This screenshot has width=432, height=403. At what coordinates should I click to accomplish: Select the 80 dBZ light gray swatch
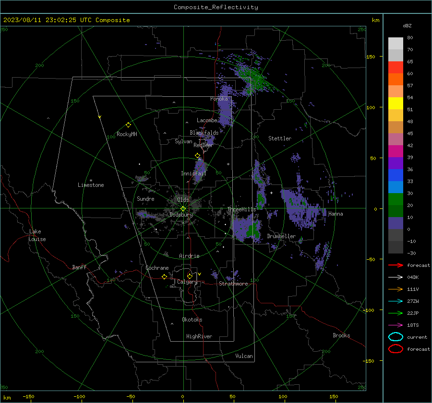[x=396, y=43]
